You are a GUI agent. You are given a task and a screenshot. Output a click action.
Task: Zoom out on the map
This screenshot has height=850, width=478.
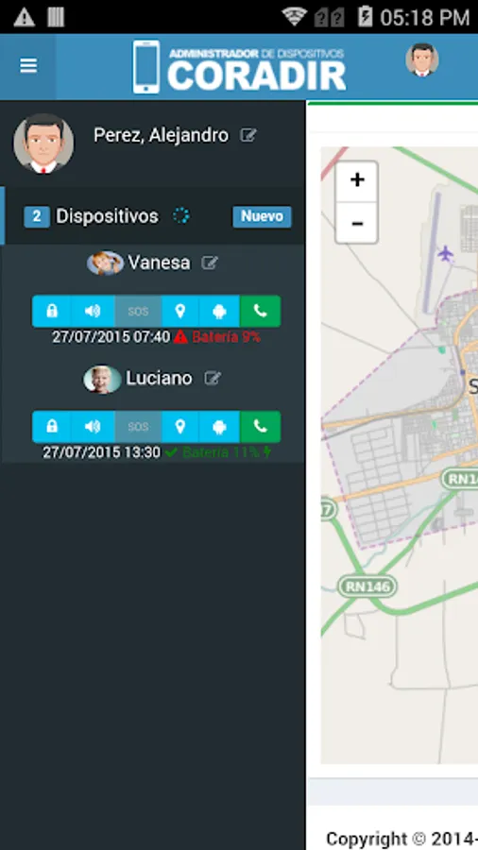click(x=357, y=223)
